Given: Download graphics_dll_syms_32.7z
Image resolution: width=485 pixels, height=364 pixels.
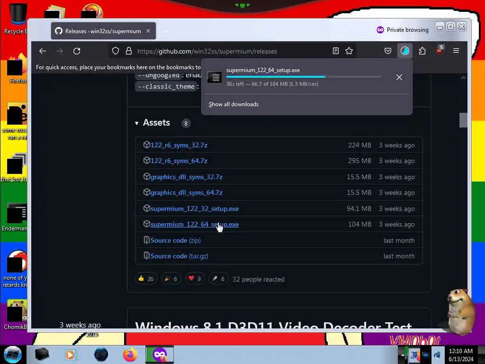Looking at the screenshot, I should pos(187,177).
